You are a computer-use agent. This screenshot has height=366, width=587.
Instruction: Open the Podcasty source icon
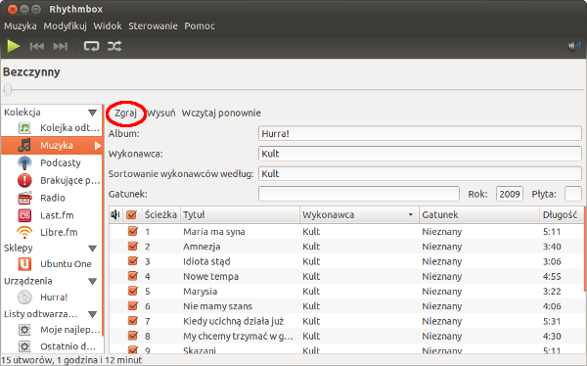coord(24,163)
